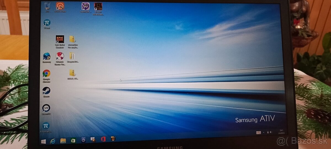Screen dimensions: 331x149
Task: Open the support tool taskbar icon
Action: (x=93, y=139)
